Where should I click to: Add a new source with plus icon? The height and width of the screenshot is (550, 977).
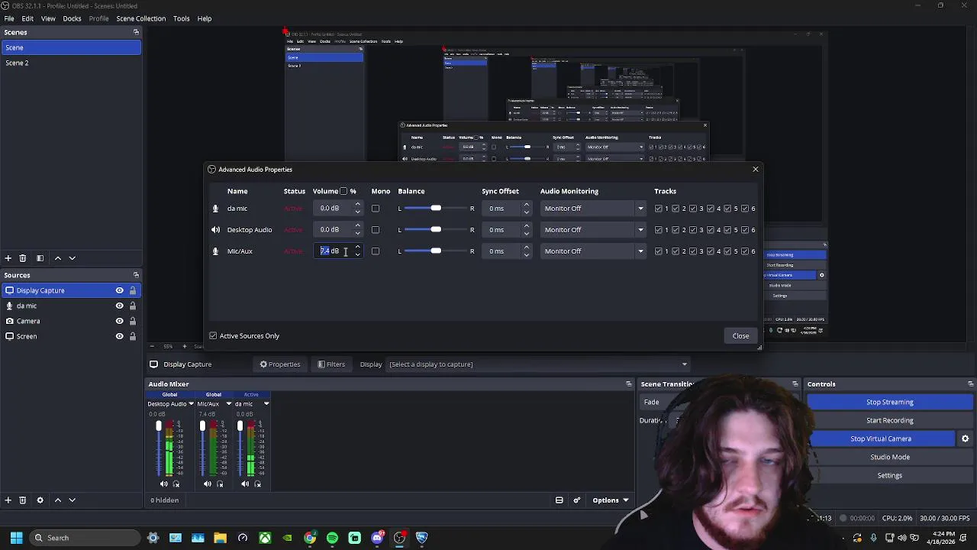pos(8,500)
